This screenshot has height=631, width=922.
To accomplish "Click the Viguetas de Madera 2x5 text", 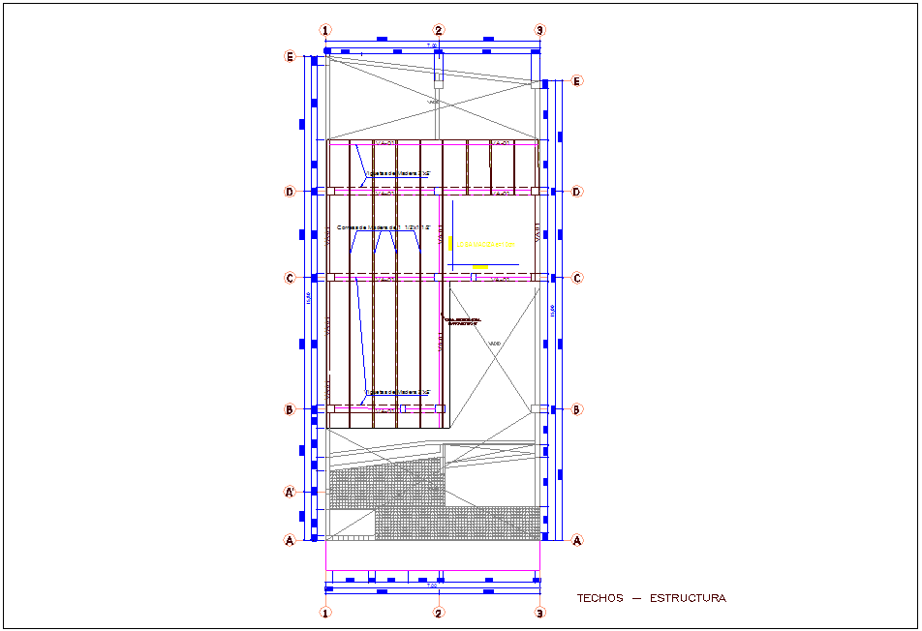I will point(396,172).
